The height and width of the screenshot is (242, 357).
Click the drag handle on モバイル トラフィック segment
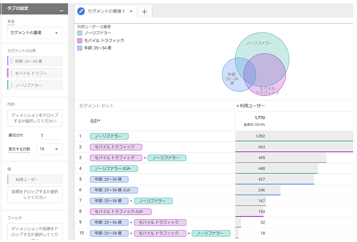point(11,73)
